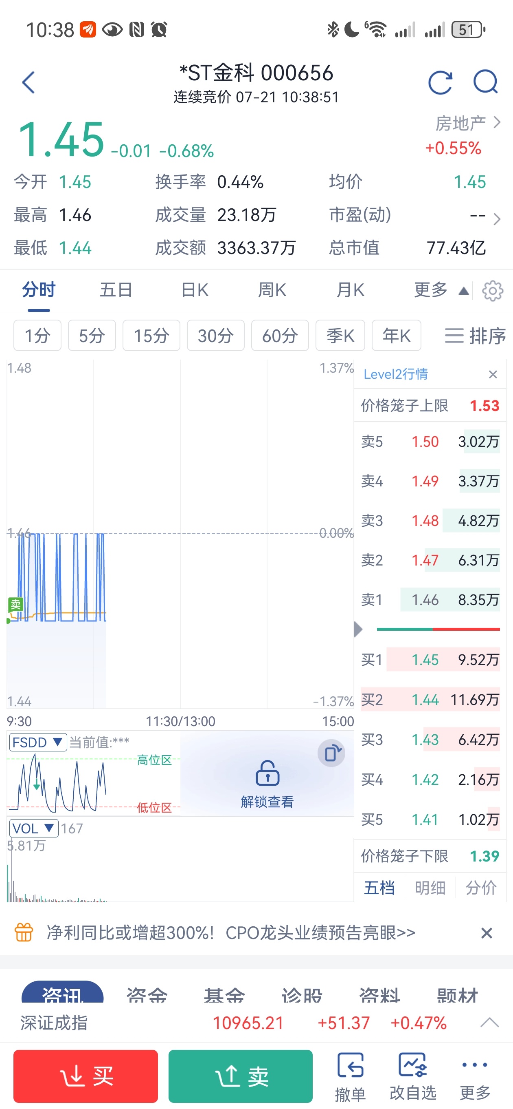The height and width of the screenshot is (1109, 513).
Task: Tap the Wi-Fi status icon
Action: tap(376, 29)
